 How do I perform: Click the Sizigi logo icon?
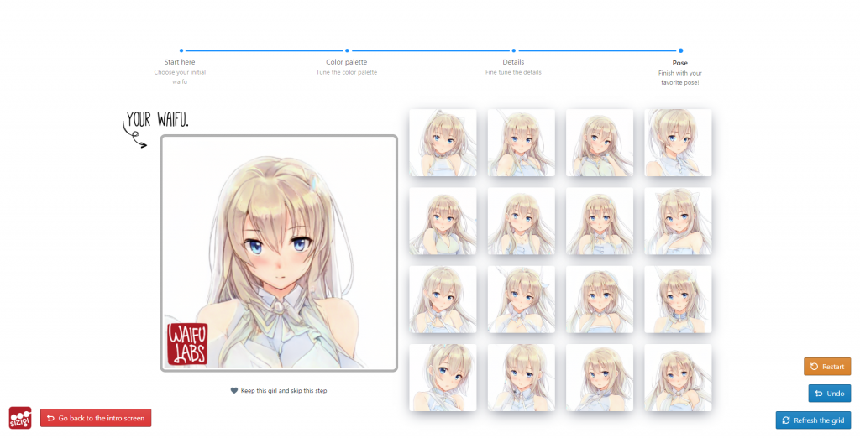pyautogui.click(x=20, y=417)
